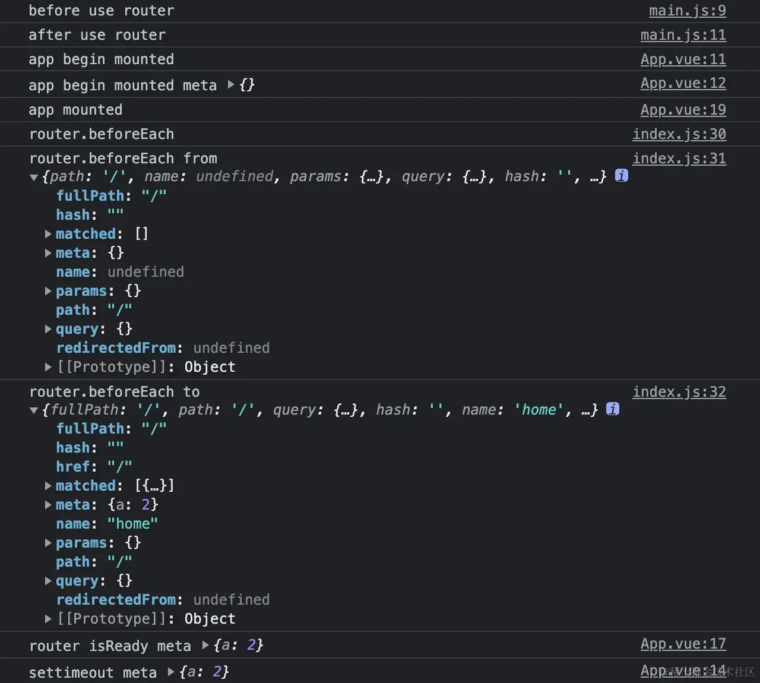This screenshot has width=760, height=683.
Task: Open source link App.vue:17
Action: point(683,644)
